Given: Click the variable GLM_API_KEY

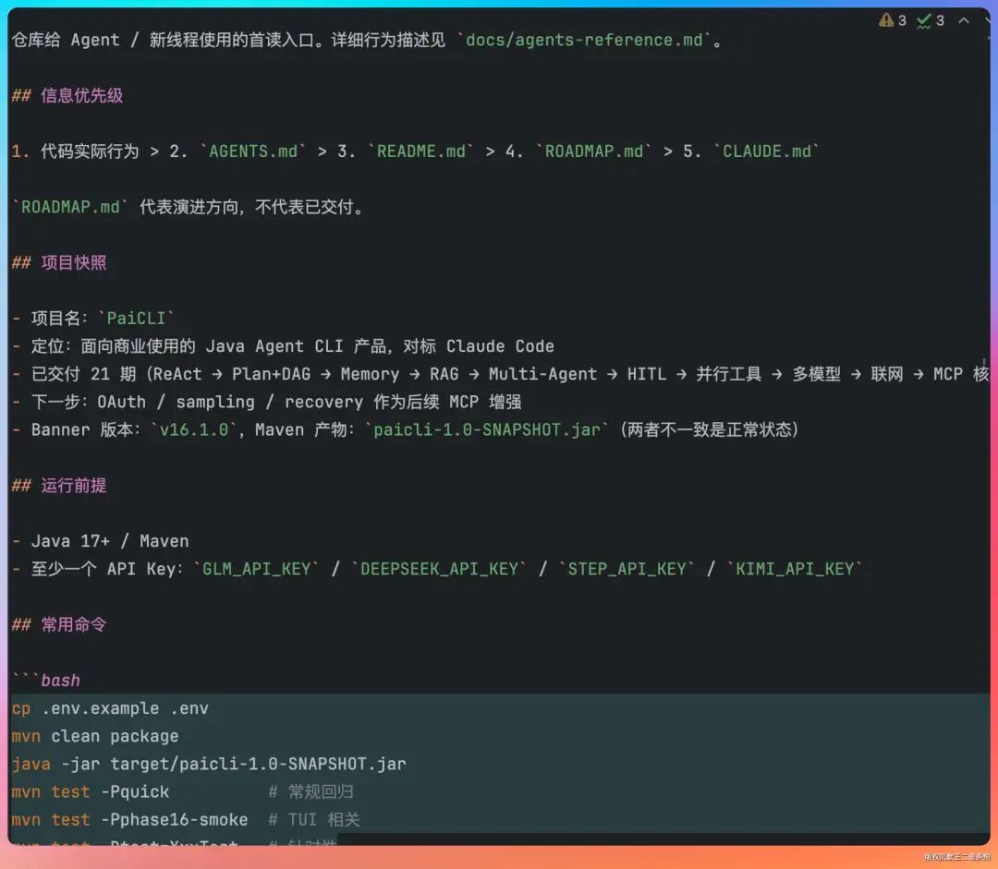Looking at the screenshot, I should click(257, 570).
